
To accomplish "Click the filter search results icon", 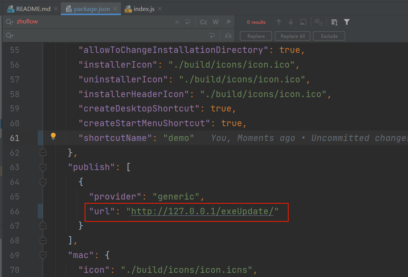I will point(347,22).
